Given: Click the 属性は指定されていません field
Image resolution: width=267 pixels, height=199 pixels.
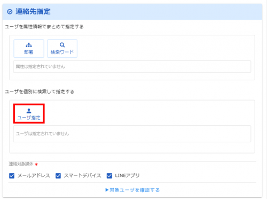Looking at the screenshot, I should [132, 66].
